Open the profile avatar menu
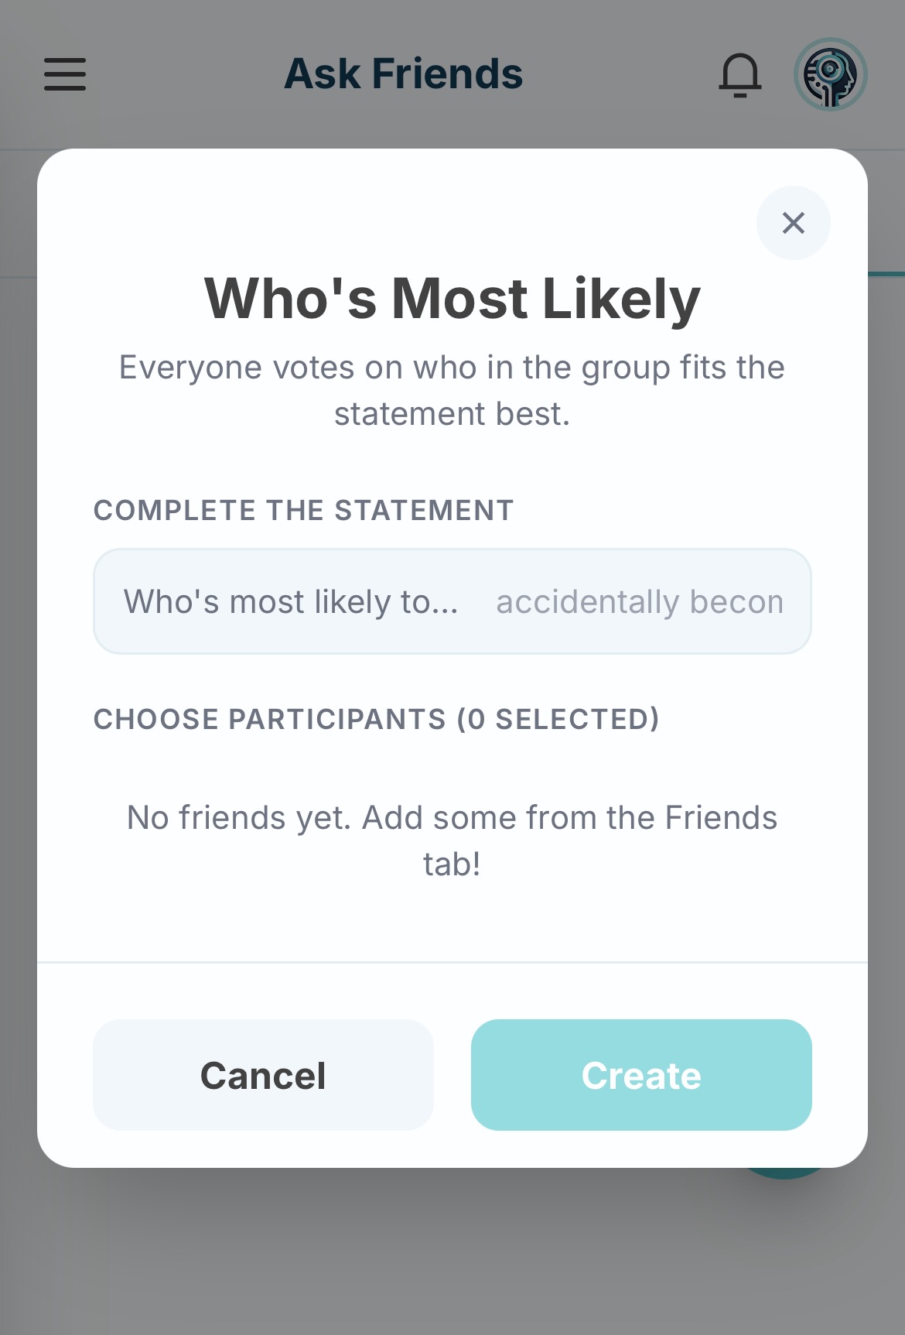Screen dimensions: 905x1335 (x=830, y=74)
